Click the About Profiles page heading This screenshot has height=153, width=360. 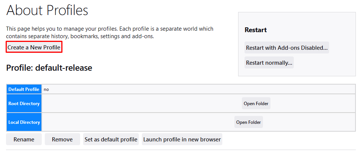[47, 10]
